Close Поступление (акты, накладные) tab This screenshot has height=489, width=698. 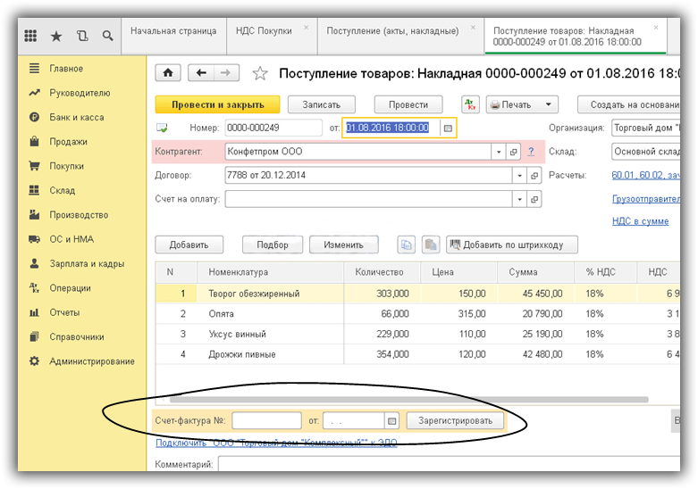click(x=473, y=28)
